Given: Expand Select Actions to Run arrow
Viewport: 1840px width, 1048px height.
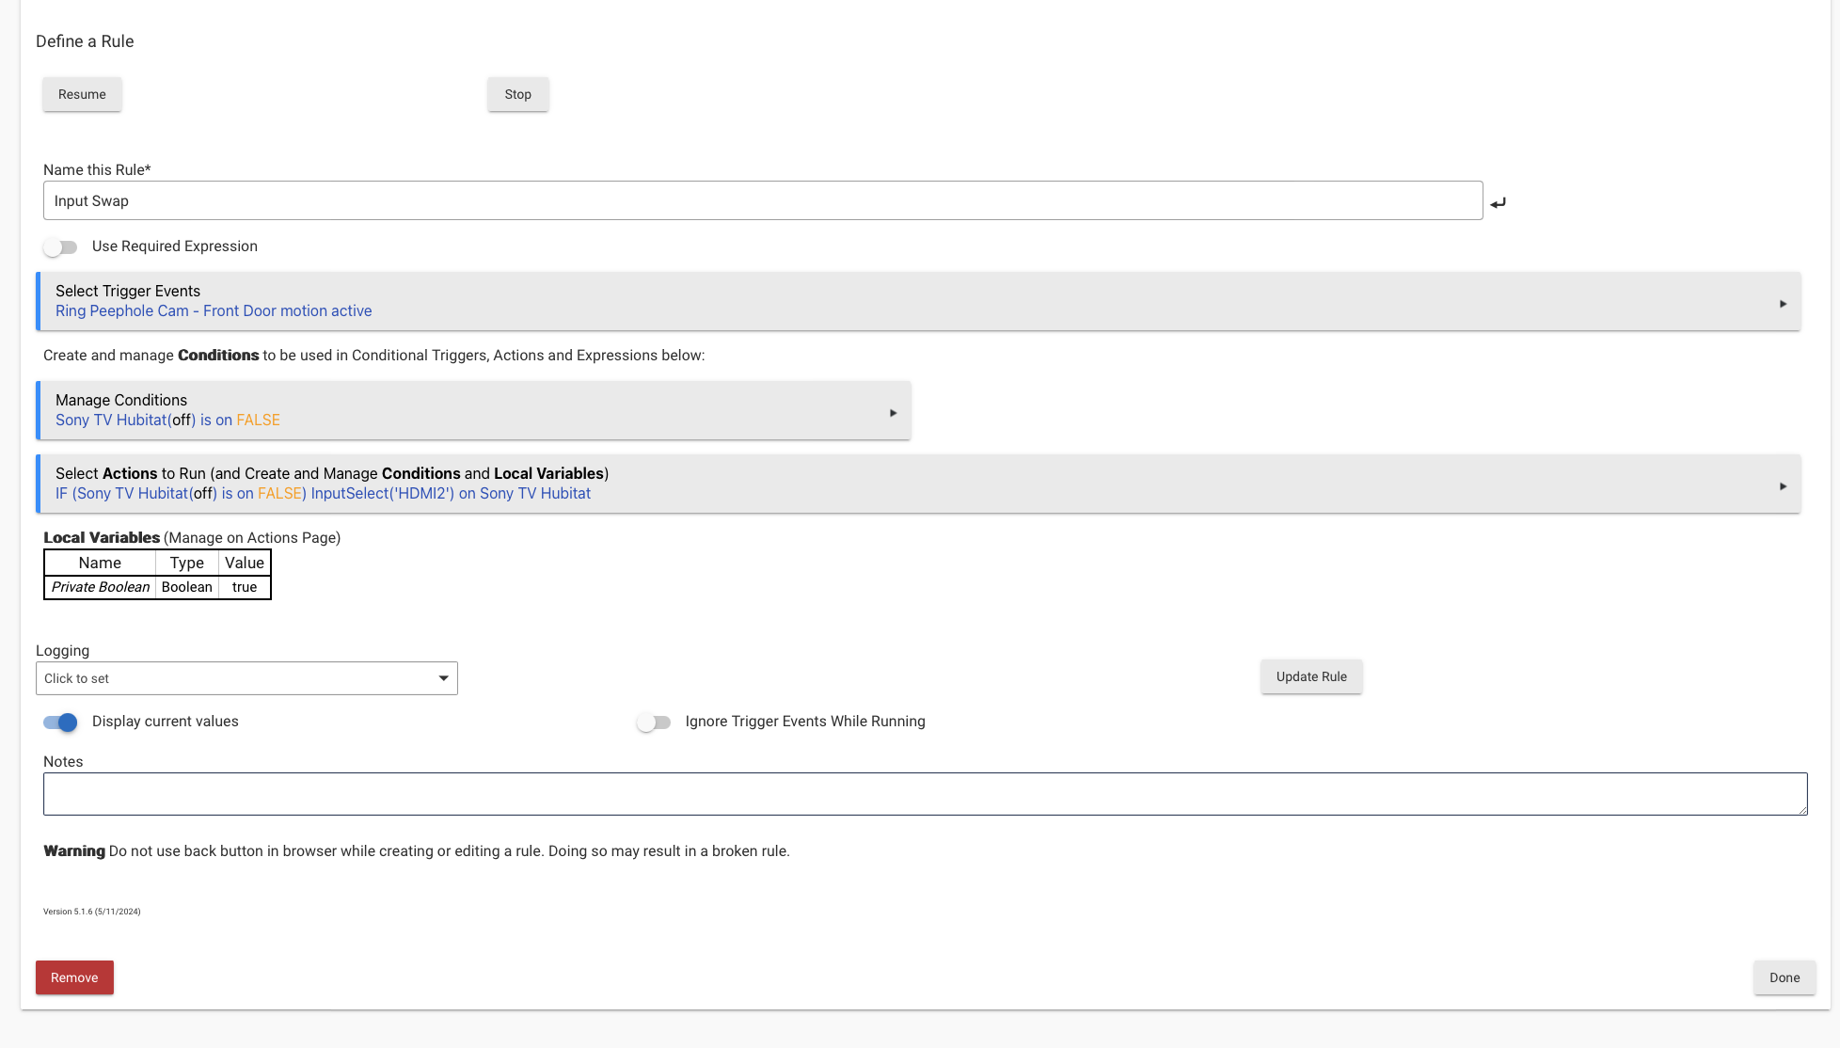Looking at the screenshot, I should tap(1783, 486).
